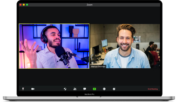Select Marius Ciocirlan's video tile
177x104 pixels.
click(125, 46)
